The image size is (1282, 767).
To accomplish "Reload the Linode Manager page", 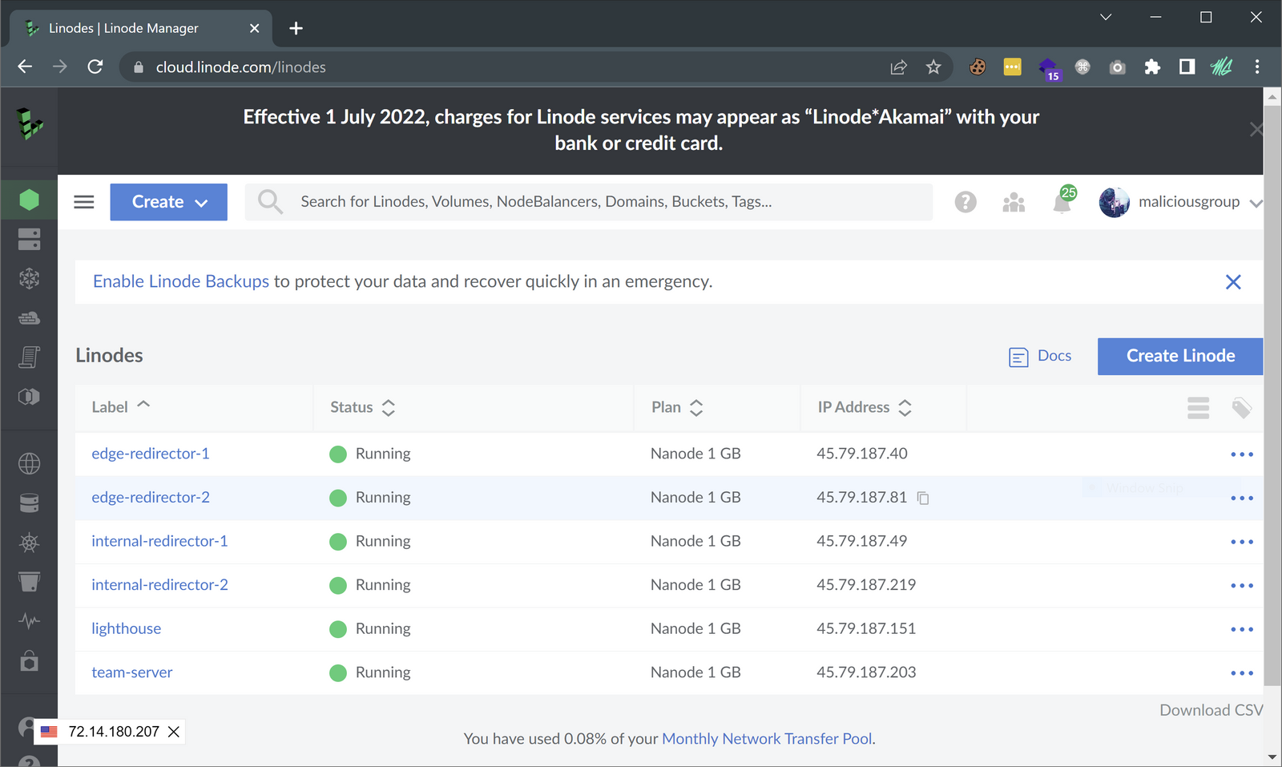I will 95,67.
